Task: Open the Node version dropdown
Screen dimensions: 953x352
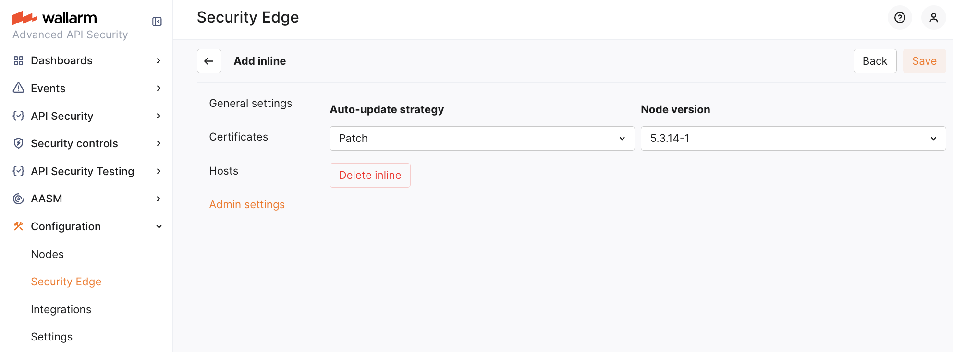Action: coord(793,138)
